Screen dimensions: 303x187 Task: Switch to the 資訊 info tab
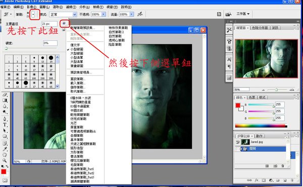click(x=275, y=28)
